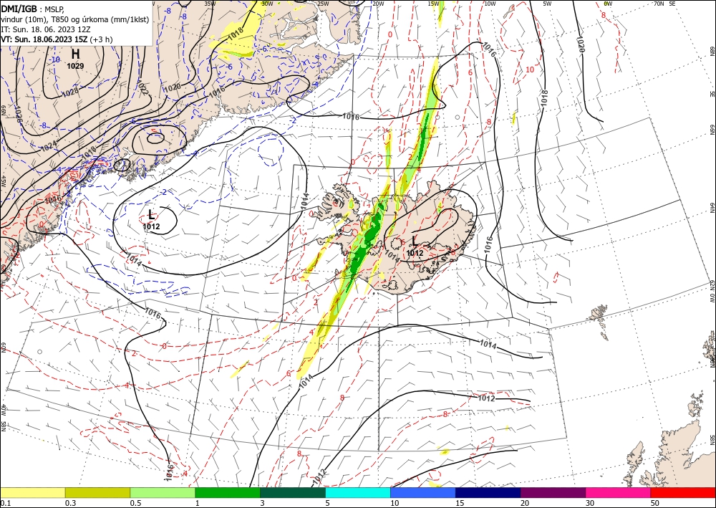
Task: Select the olive 0.3–0.5 legend color band
Action: pyautogui.click(x=97, y=492)
